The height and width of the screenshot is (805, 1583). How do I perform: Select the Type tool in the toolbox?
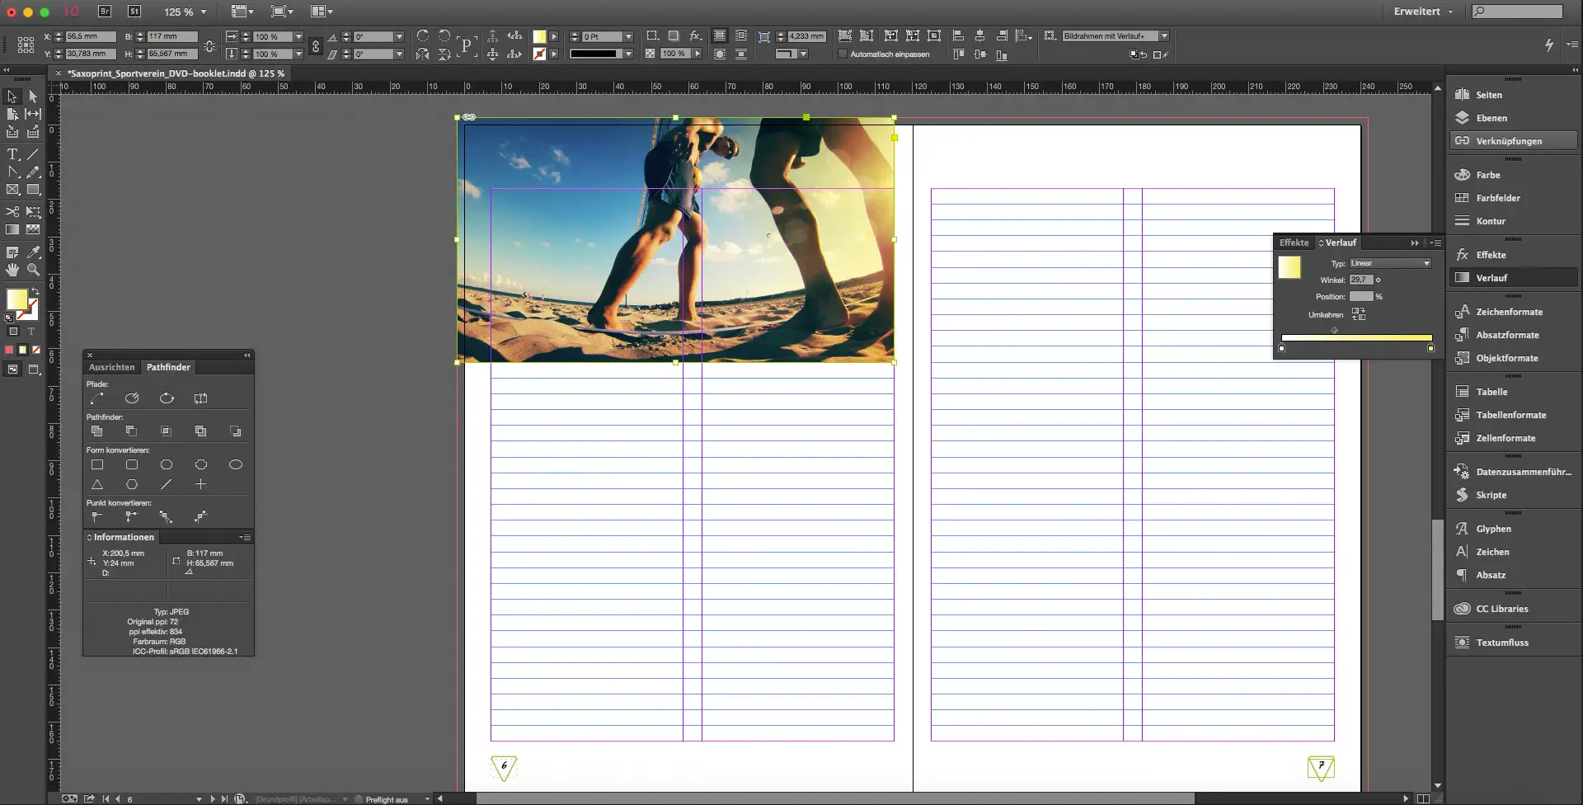[12, 154]
